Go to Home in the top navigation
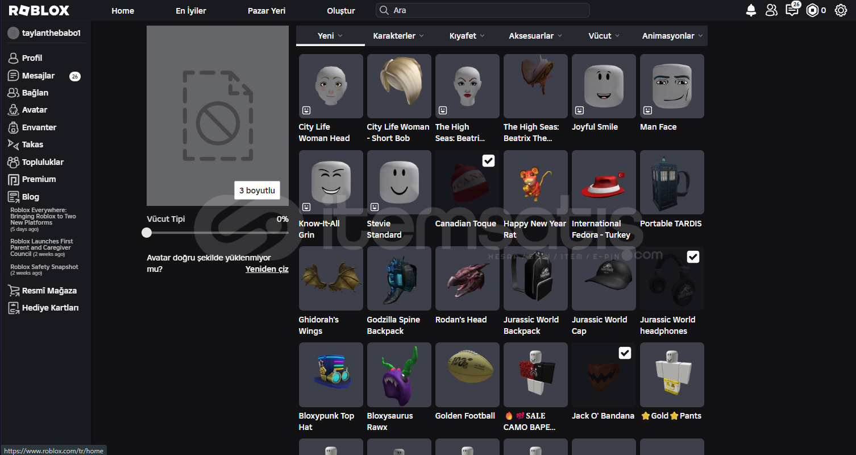The width and height of the screenshot is (856, 455). pos(123,11)
